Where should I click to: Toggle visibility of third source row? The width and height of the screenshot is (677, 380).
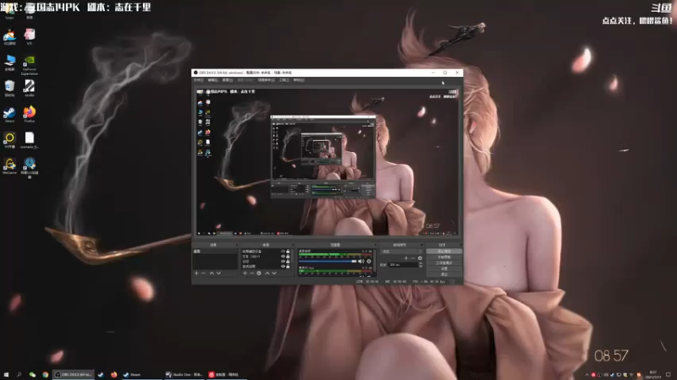tap(283, 262)
